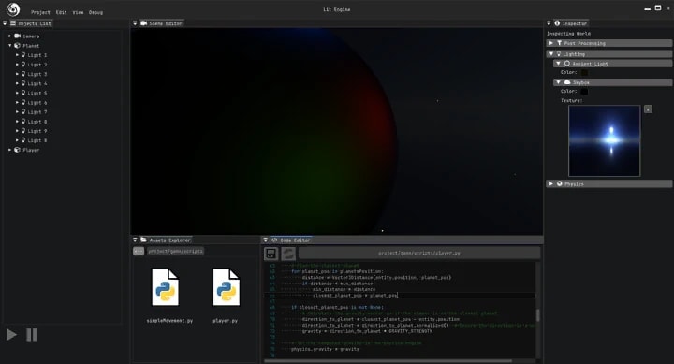Click the Light 3 bulb icon
This screenshot has height=364, width=674.
click(x=23, y=74)
